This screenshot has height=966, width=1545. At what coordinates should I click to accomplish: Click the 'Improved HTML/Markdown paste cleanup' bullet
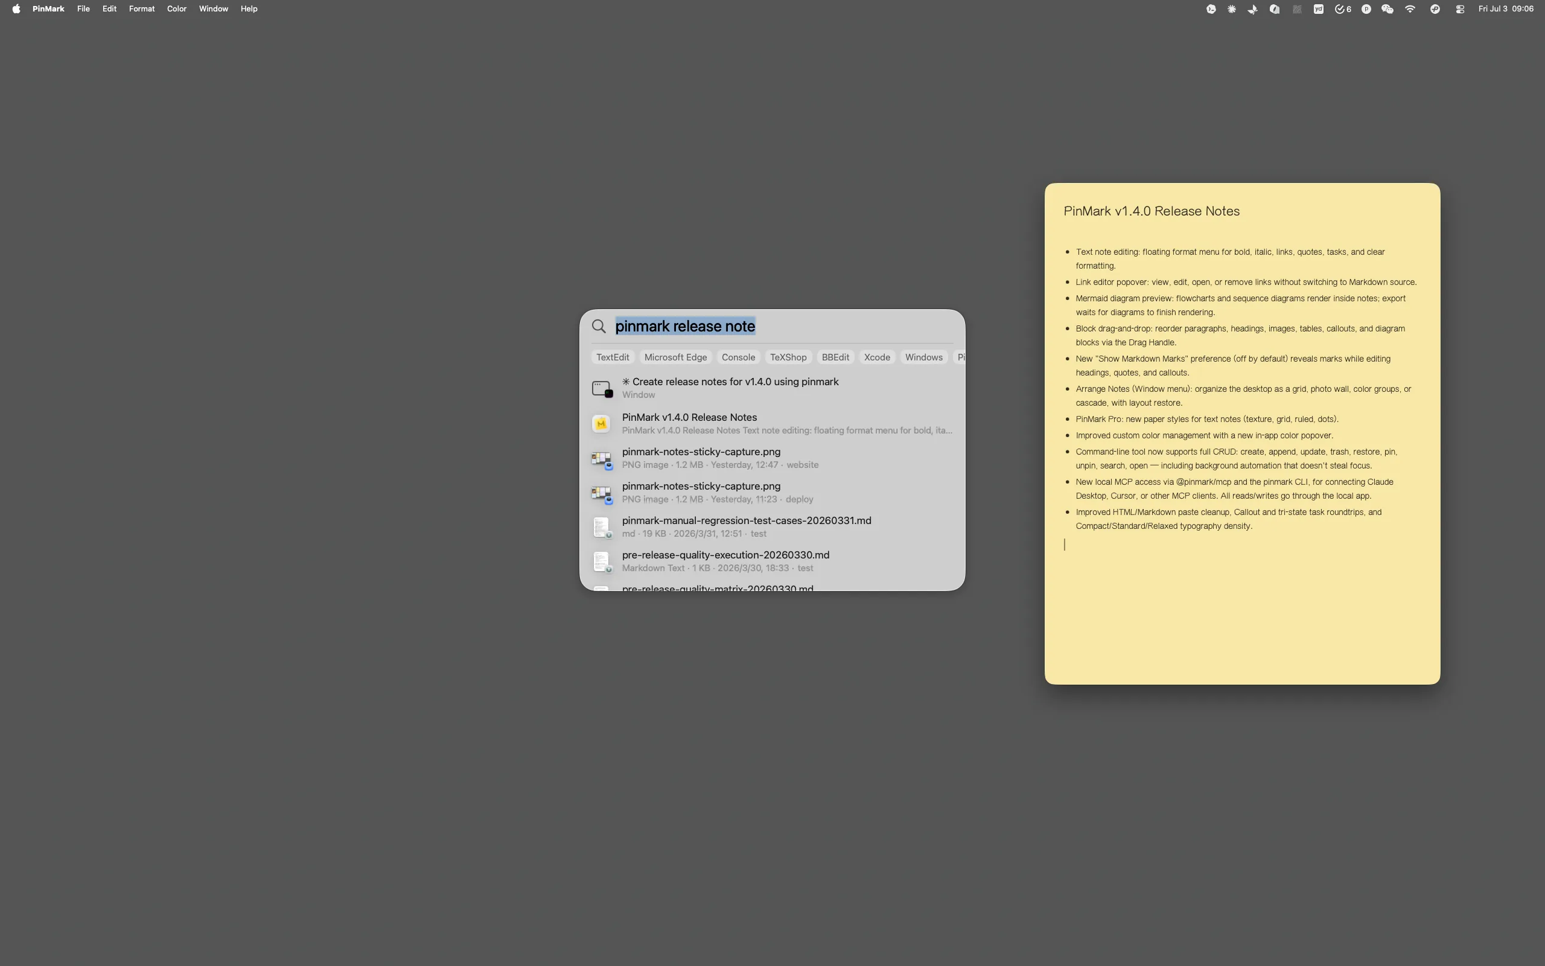(1228, 519)
